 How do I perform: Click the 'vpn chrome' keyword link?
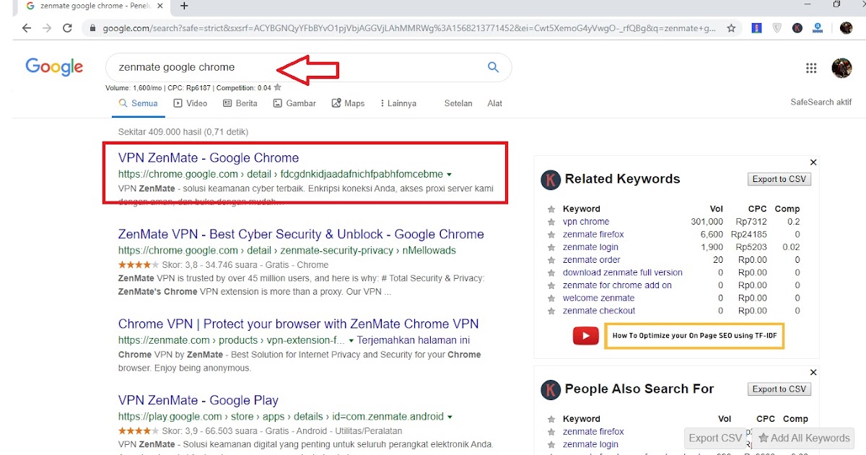point(586,222)
